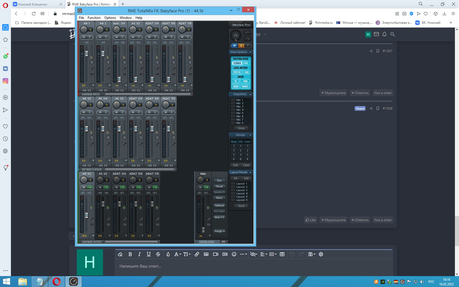Open wrench settings on Main control room channel
Viewport: 459px width, 287px height.
coord(208,219)
